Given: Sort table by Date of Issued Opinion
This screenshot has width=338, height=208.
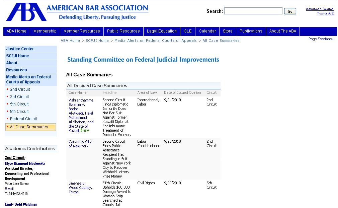Looking at the screenshot, I should tap(182, 92).
